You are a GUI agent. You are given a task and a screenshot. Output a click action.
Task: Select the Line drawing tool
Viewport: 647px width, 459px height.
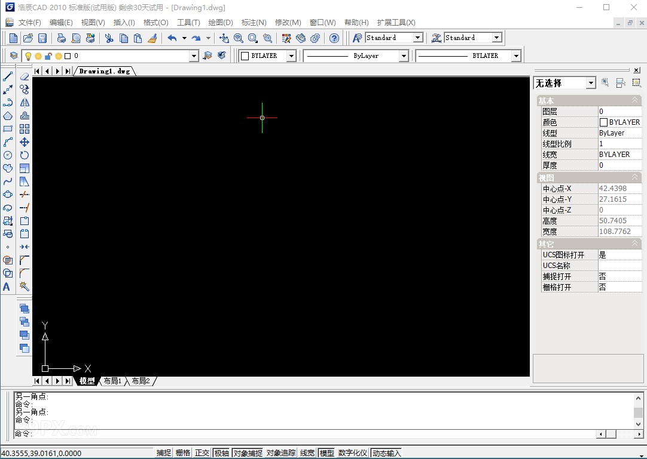(x=8, y=76)
